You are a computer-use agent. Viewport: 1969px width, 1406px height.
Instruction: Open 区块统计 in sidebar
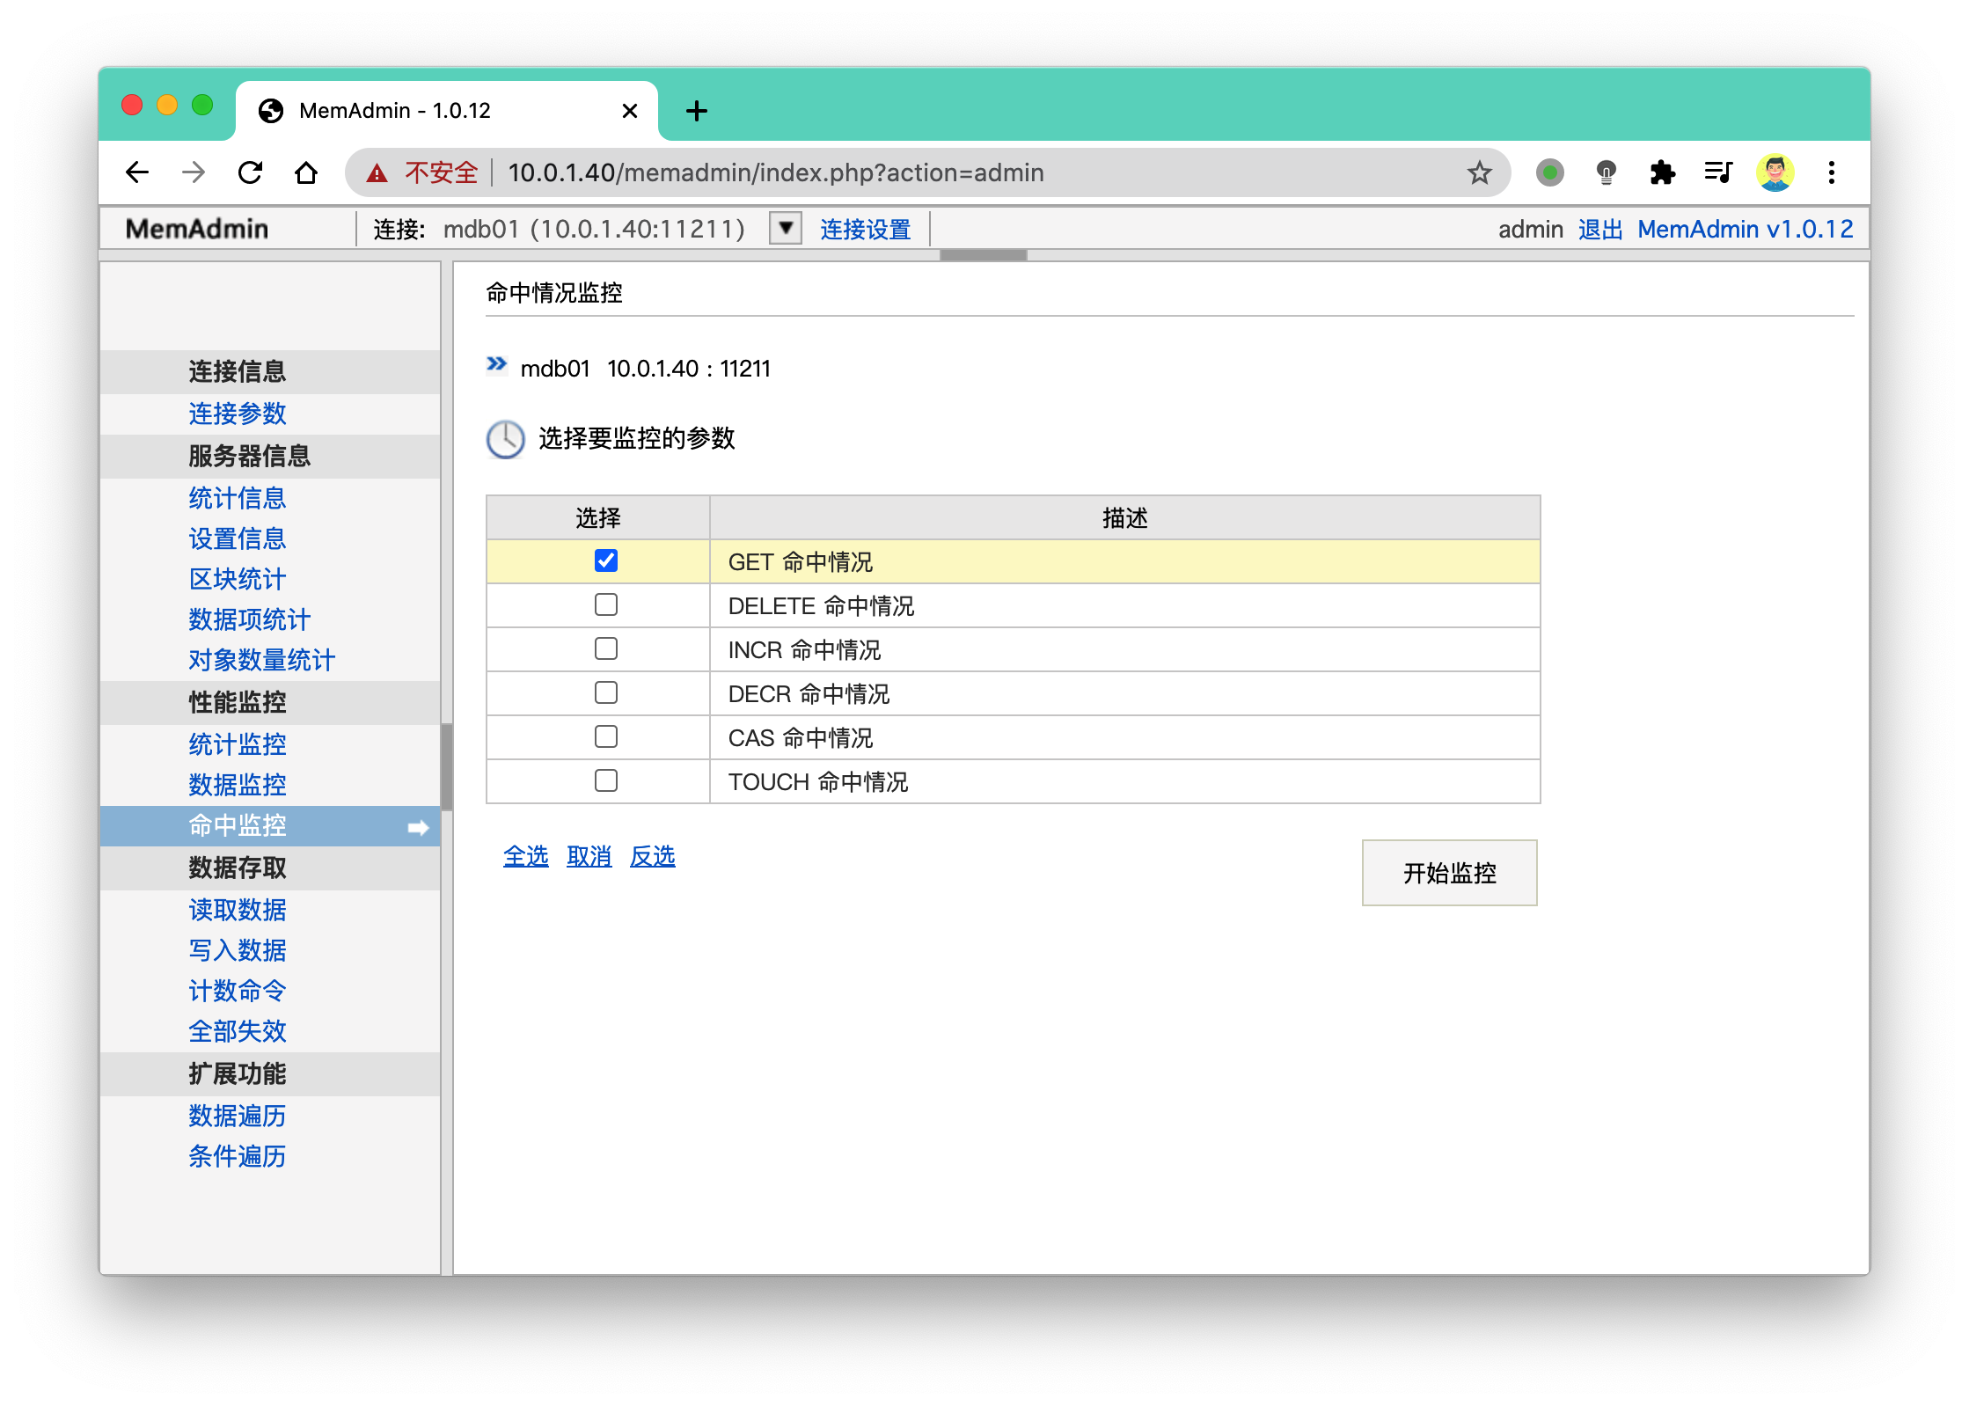(238, 579)
